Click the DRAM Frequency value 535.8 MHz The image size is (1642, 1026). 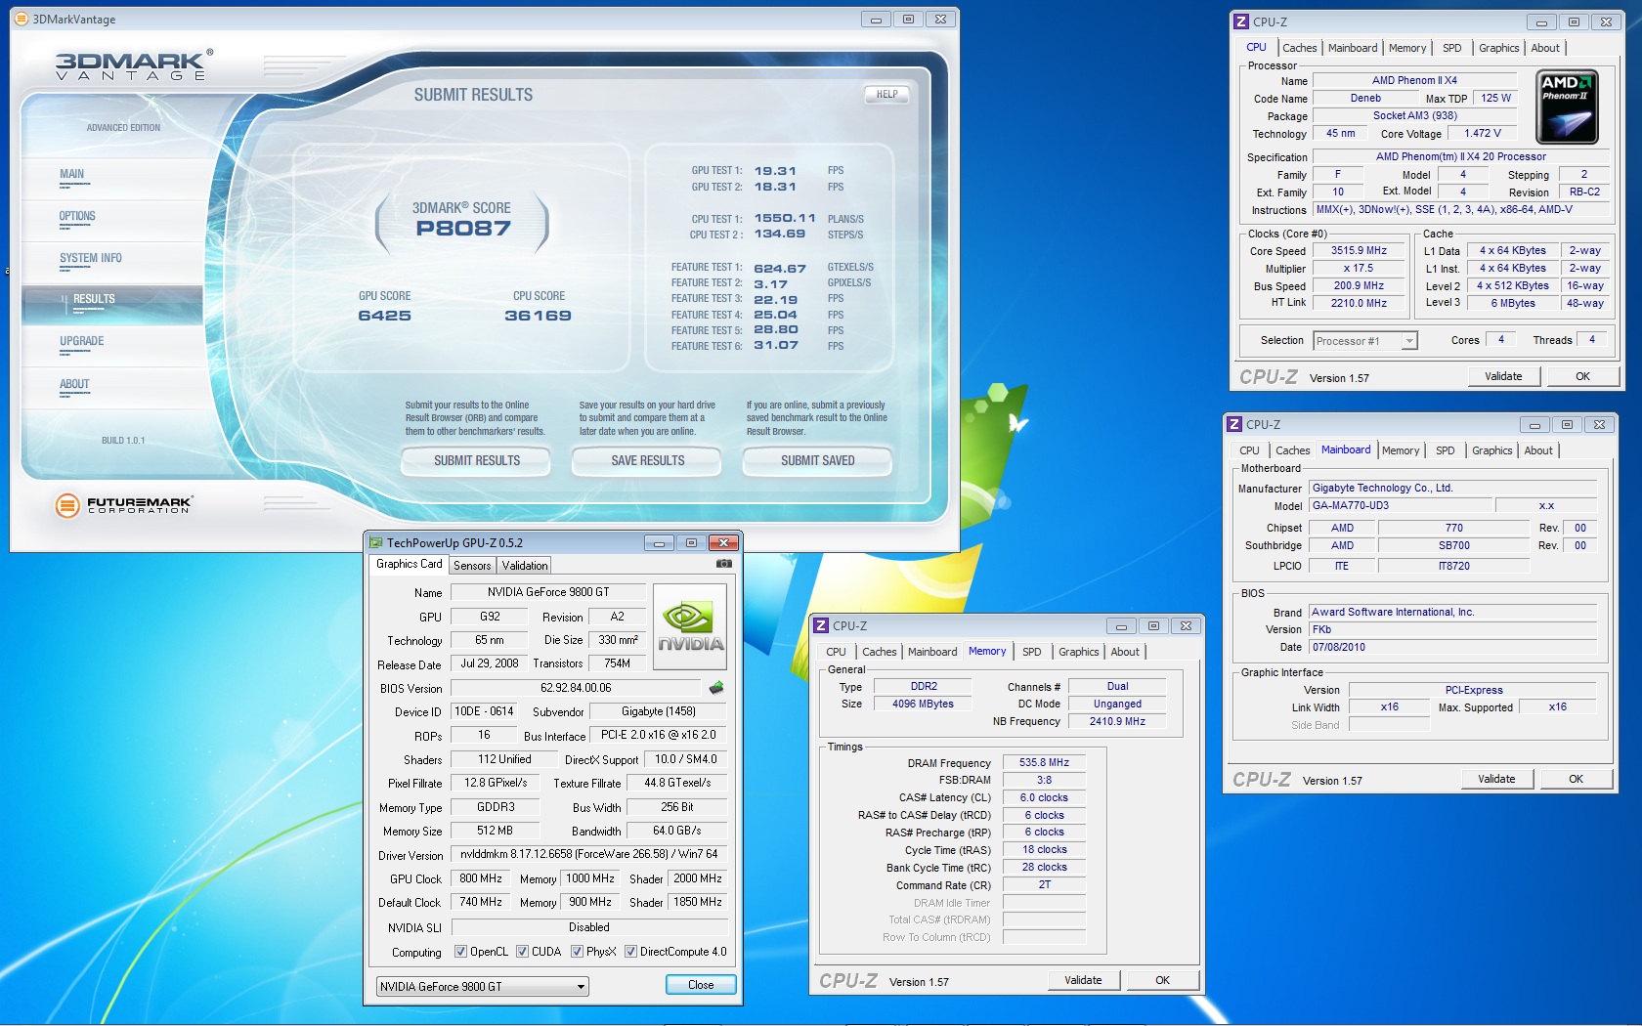1044,762
